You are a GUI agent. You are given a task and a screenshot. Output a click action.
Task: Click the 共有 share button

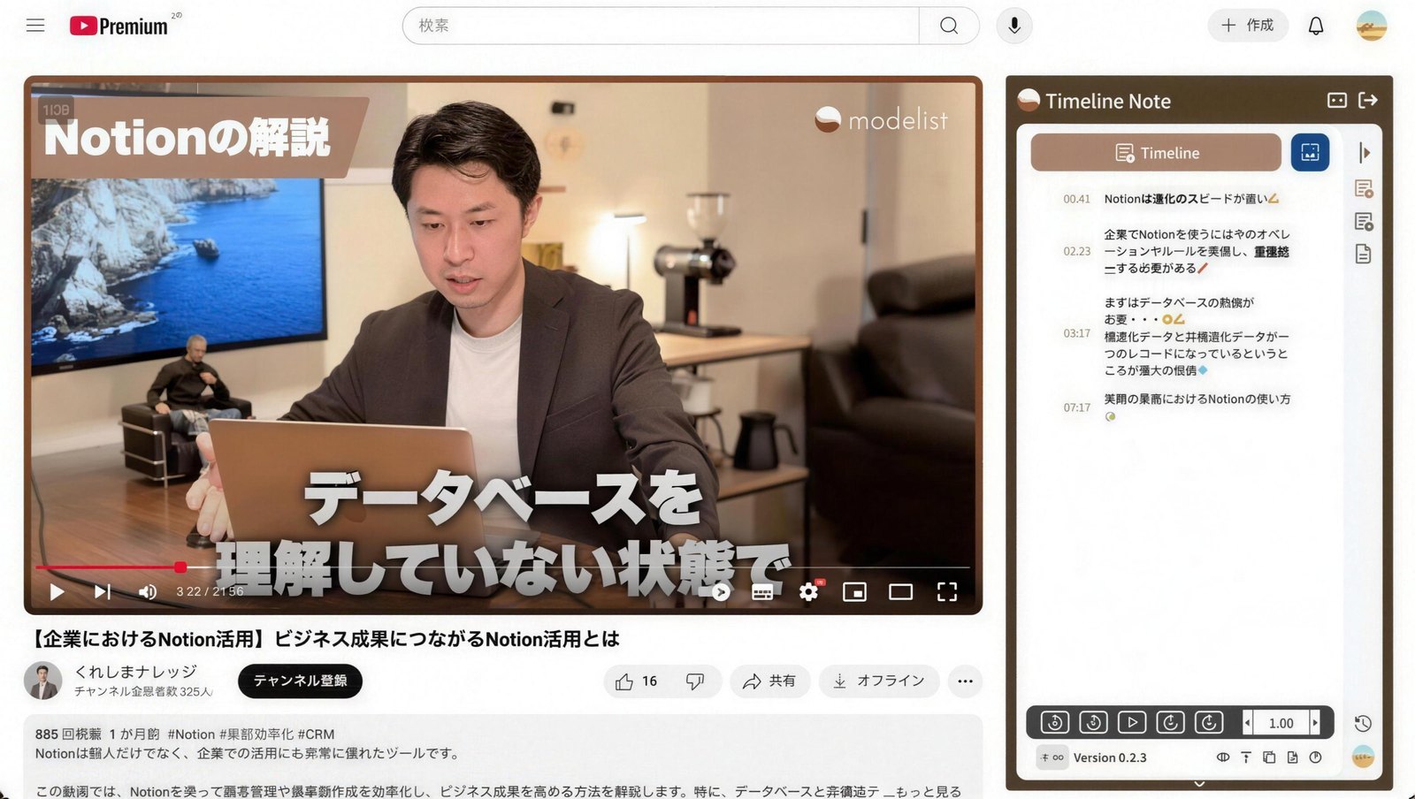click(769, 681)
